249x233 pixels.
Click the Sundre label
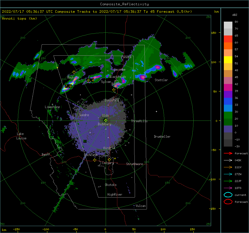point(84,115)
